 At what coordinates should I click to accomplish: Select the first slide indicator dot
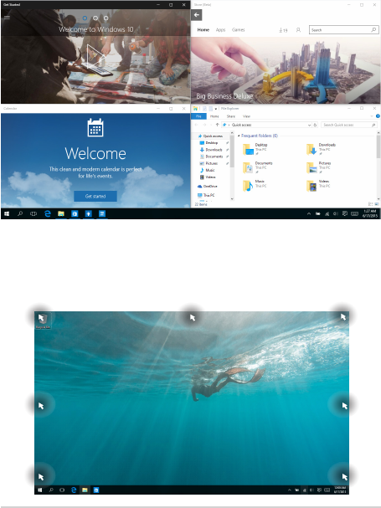click(x=85, y=18)
